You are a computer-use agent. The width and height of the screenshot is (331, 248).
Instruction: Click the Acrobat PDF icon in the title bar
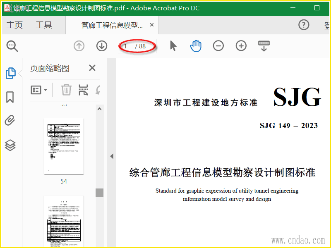pos(7,8)
